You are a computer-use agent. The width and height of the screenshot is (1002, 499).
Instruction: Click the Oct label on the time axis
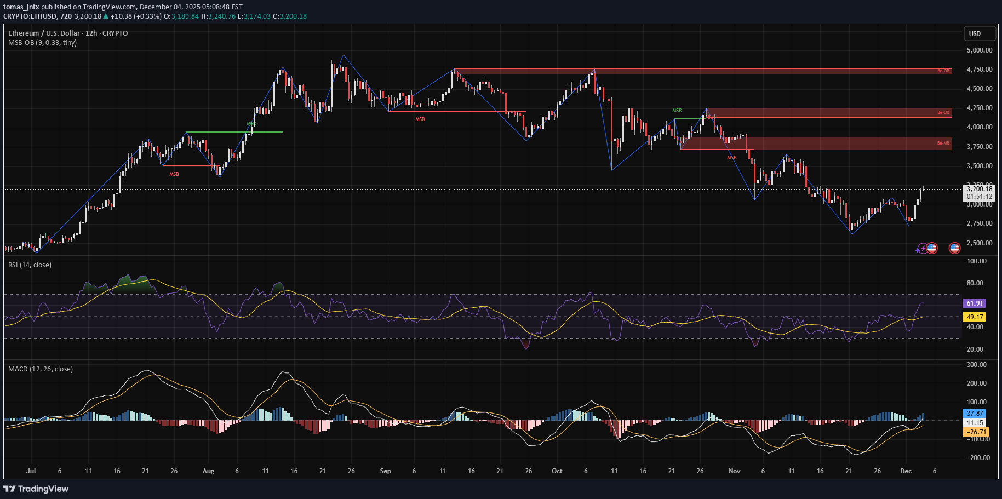point(557,471)
